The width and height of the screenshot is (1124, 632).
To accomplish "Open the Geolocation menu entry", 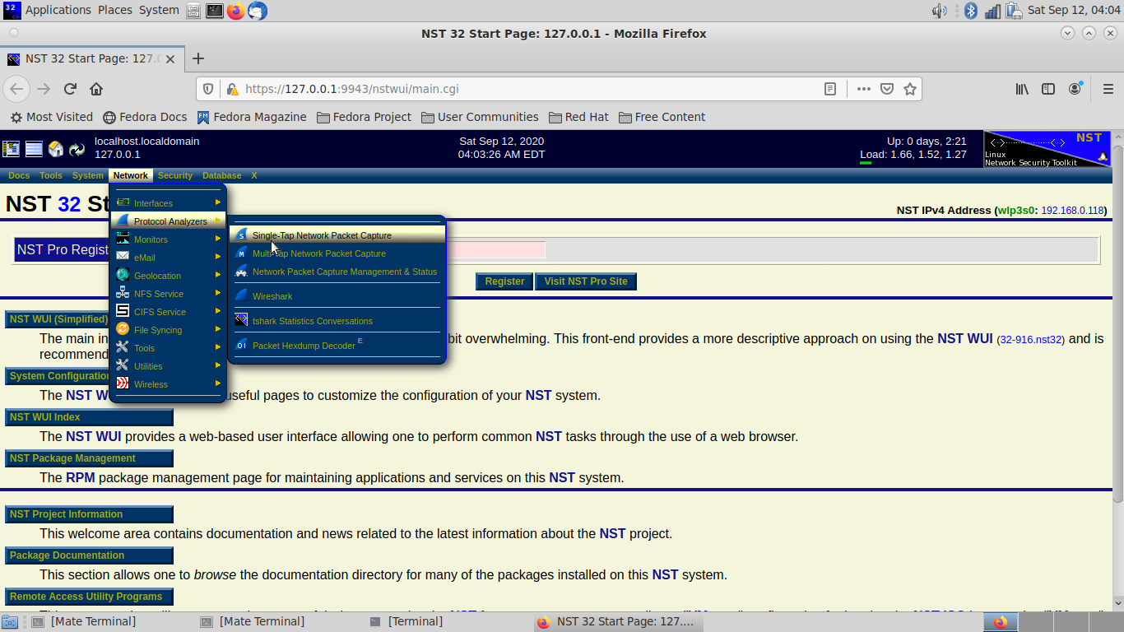I will pos(157,276).
